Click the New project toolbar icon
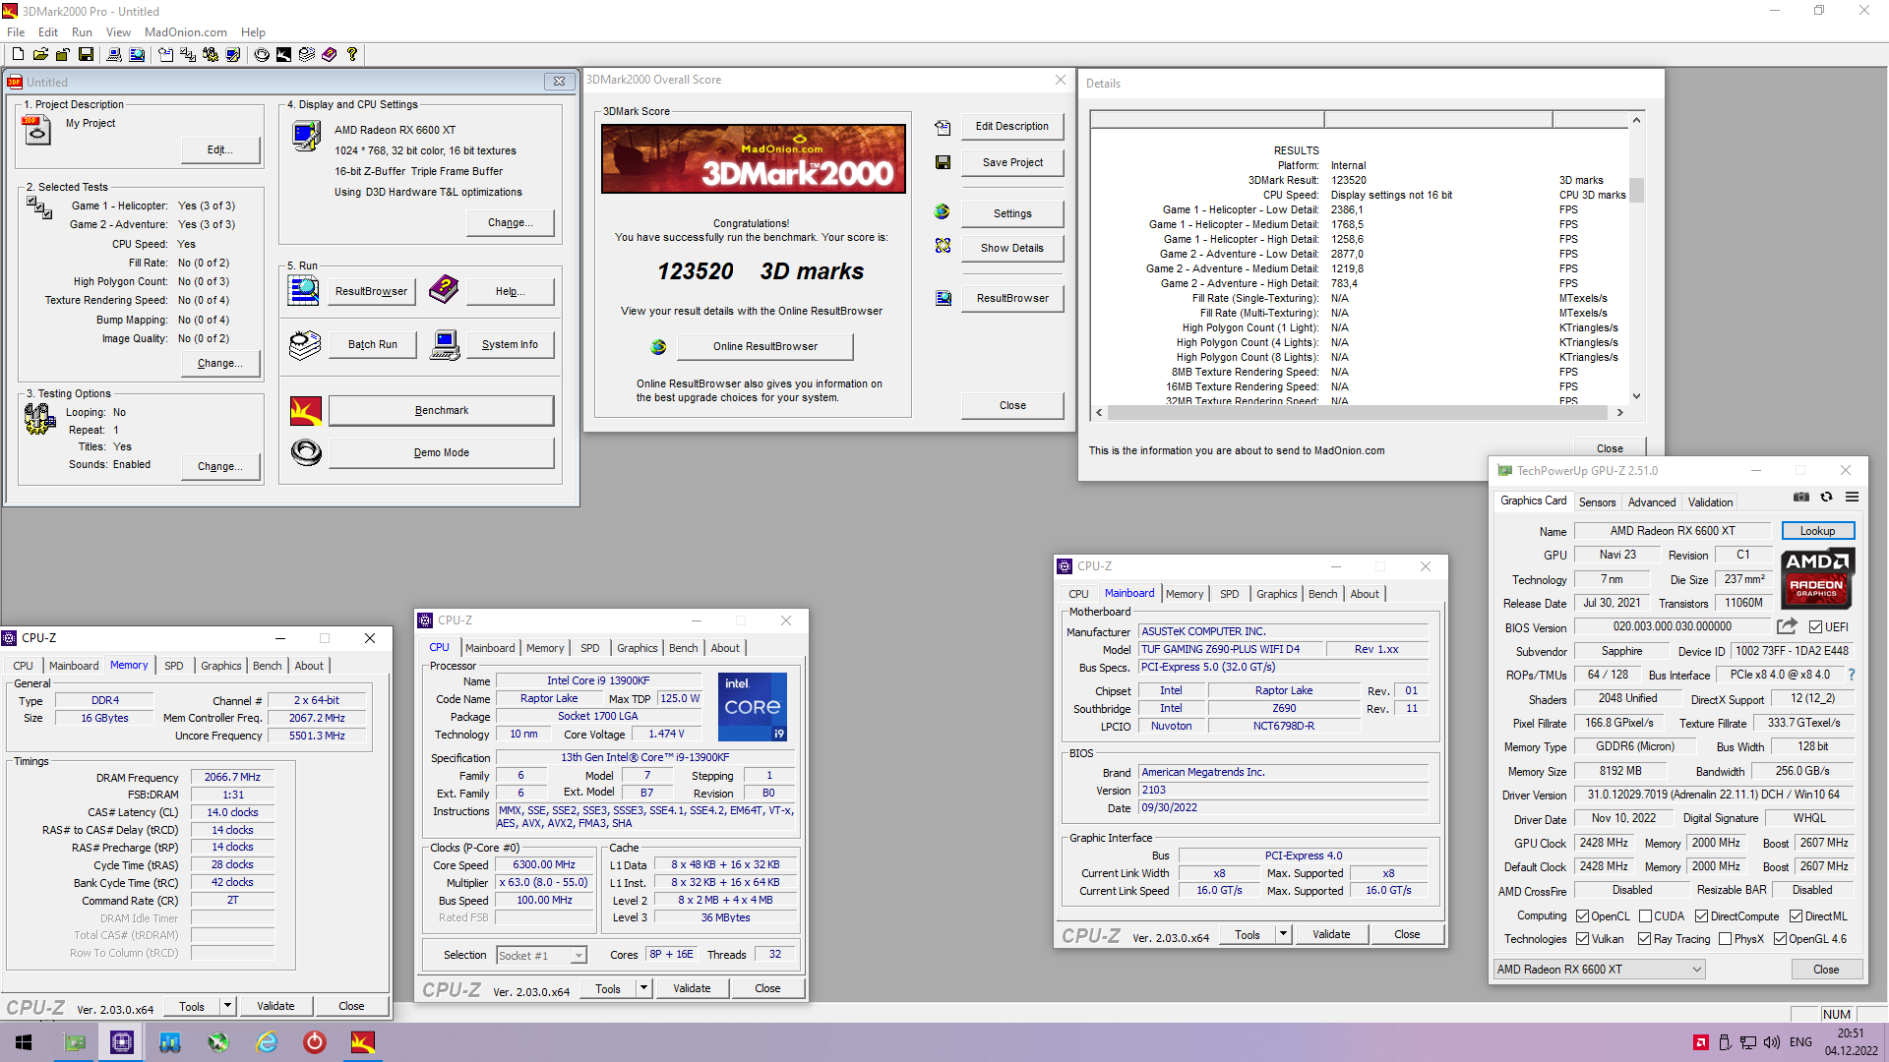Image resolution: width=1889 pixels, height=1062 pixels. (x=18, y=55)
